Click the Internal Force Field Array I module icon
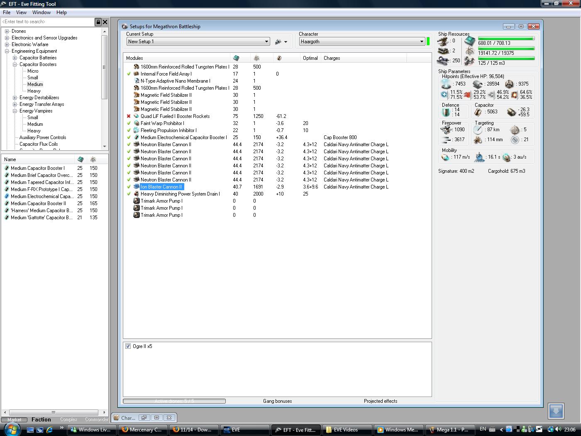The image size is (581, 436). point(136,74)
